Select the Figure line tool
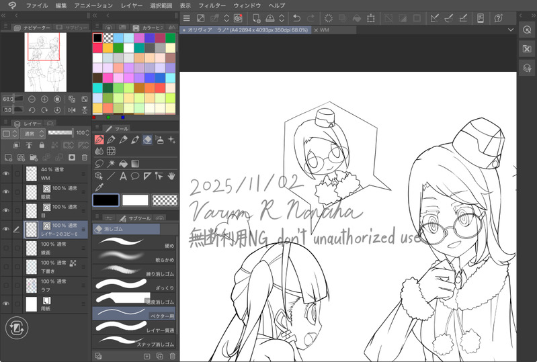Screen dimensions: 537x362 tap(111, 176)
